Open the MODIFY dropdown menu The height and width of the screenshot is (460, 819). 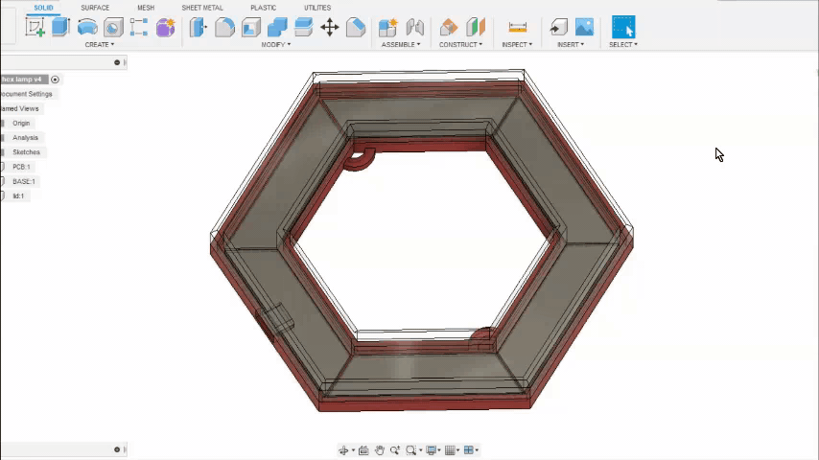(276, 45)
